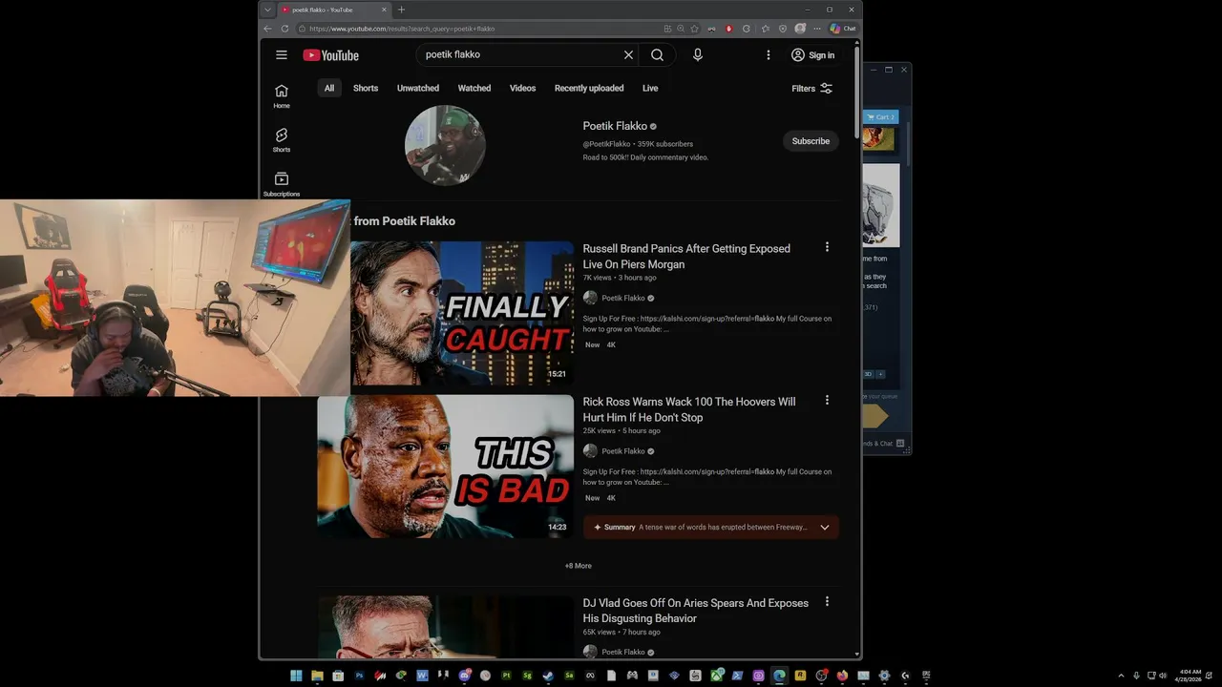Open the tab list dropdown arrow

click(x=268, y=10)
